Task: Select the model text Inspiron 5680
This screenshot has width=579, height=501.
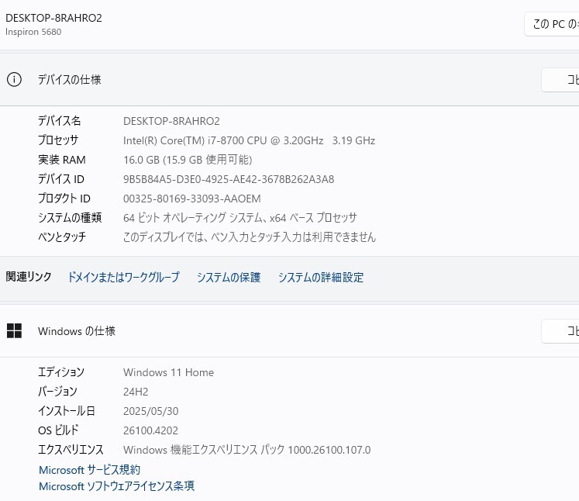Action: coord(33,32)
